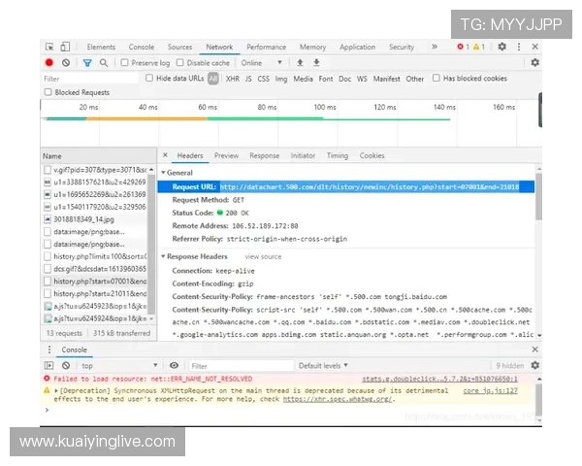Clear the network log
This screenshot has height=466, width=582.
coord(66,63)
